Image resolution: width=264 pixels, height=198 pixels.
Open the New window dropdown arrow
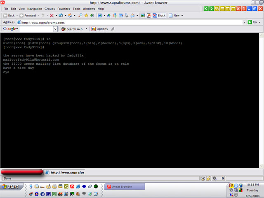pyautogui.click(x=182, y=15)
